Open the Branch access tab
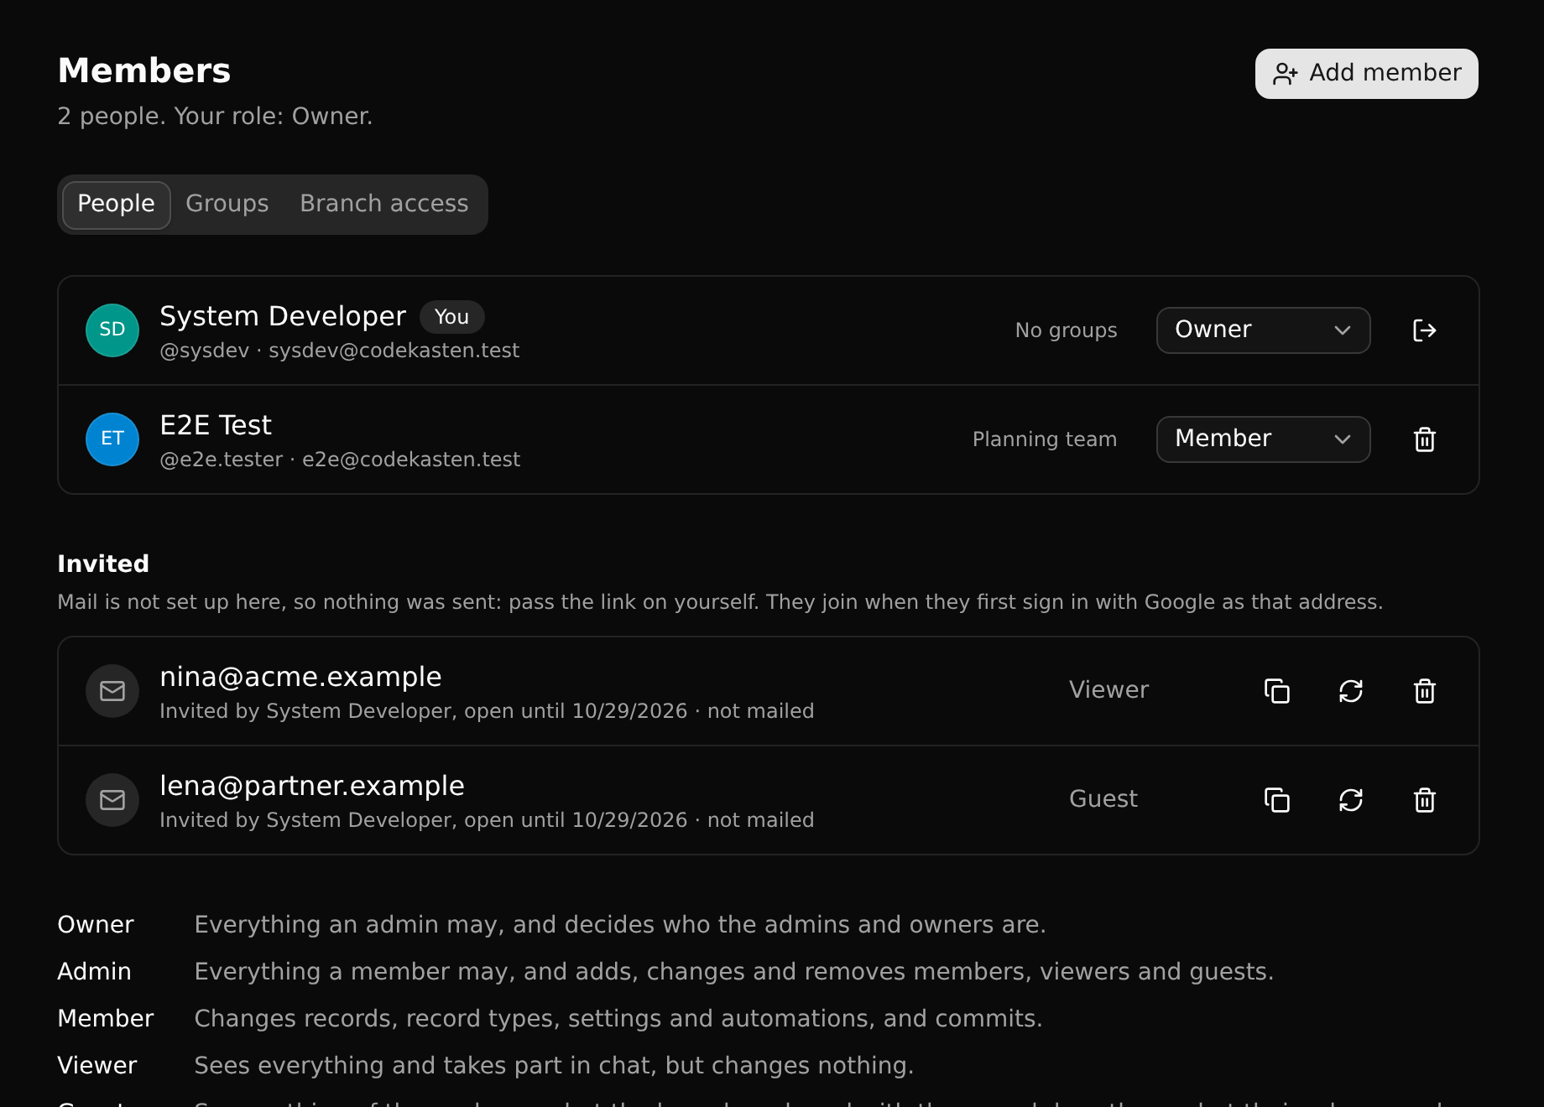Viewport: 1544px width, 1107px height. [384, 205]
